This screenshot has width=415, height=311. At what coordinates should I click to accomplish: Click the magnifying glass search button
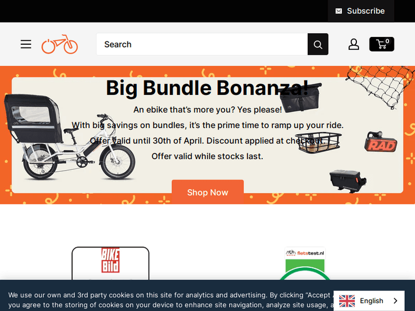pos(318,44)
